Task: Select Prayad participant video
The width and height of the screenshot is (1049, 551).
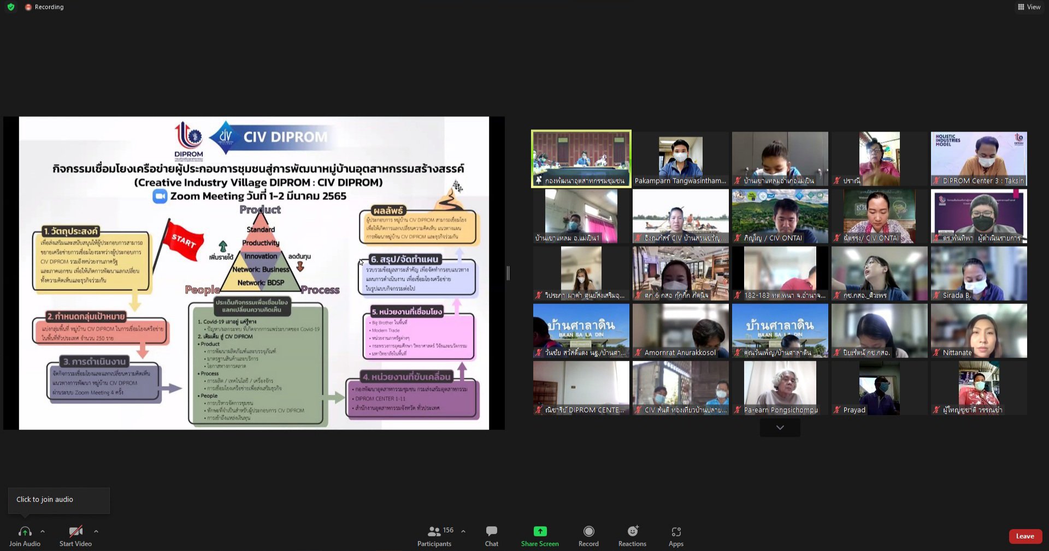Action: pyautogui.click(x=879, y=388)
